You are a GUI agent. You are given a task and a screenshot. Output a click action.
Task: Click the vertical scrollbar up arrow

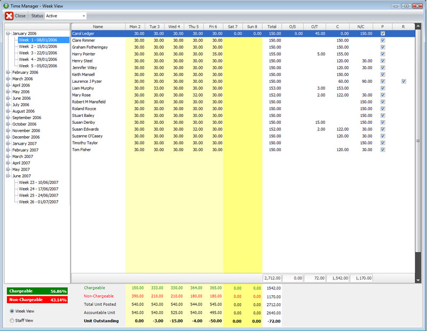pyautogui.click(x=418, y=26)
